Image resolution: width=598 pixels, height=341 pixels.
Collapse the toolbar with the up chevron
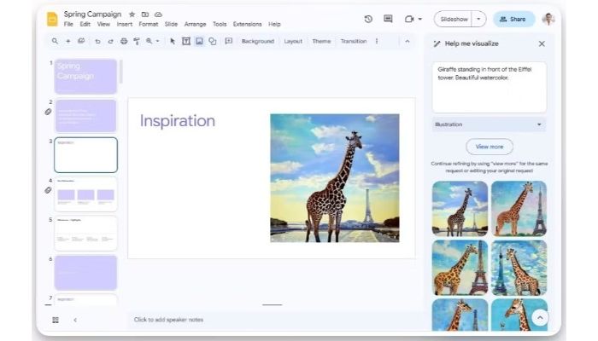pyautogui.click(x=407, y=41)
